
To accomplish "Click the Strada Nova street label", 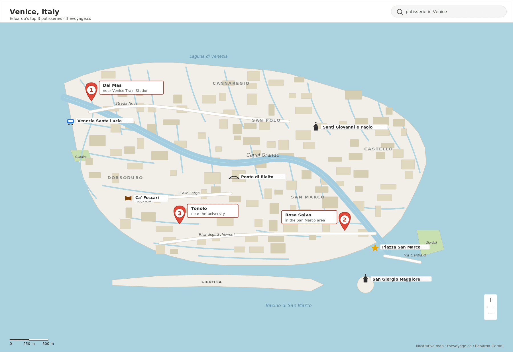I will coord(126,103).
